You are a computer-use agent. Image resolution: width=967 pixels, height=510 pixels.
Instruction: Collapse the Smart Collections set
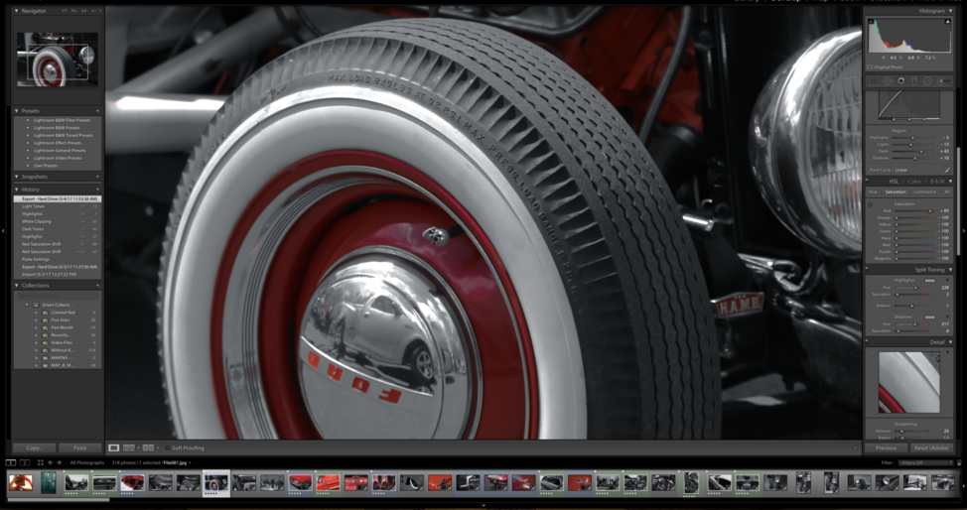pyautogui.click(x=27, y=305)
